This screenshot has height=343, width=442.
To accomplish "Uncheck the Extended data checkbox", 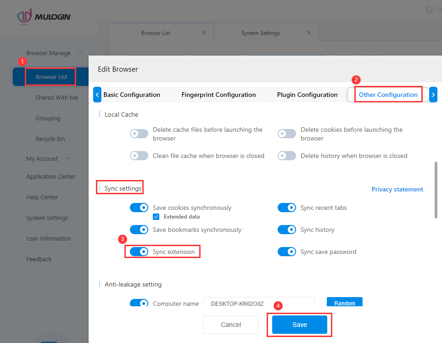I will 156,217.
